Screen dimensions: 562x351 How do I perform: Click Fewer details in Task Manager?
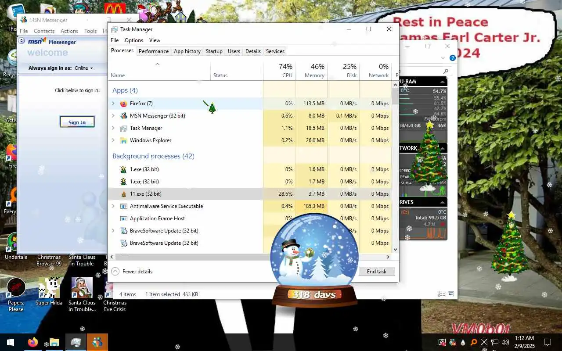[x=132, y=272]
